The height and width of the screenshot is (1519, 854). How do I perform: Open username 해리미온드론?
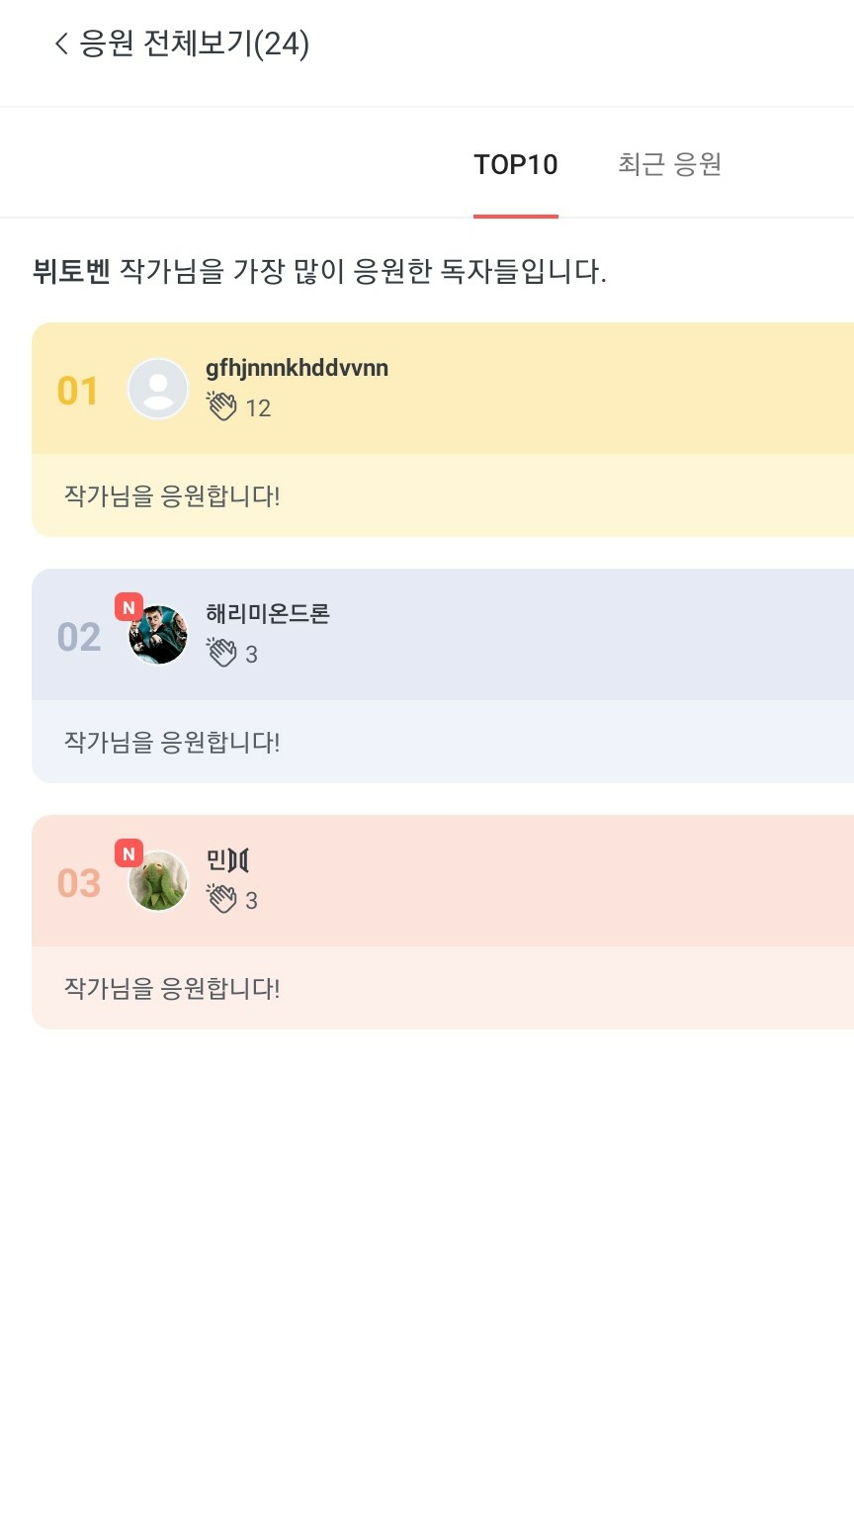(x=267, y=614)
